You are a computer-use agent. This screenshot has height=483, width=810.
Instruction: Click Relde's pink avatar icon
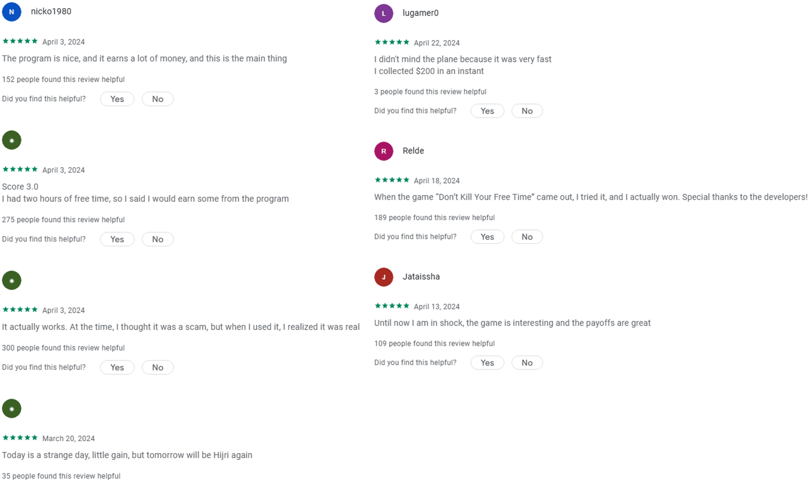click(x=383, y=151)
